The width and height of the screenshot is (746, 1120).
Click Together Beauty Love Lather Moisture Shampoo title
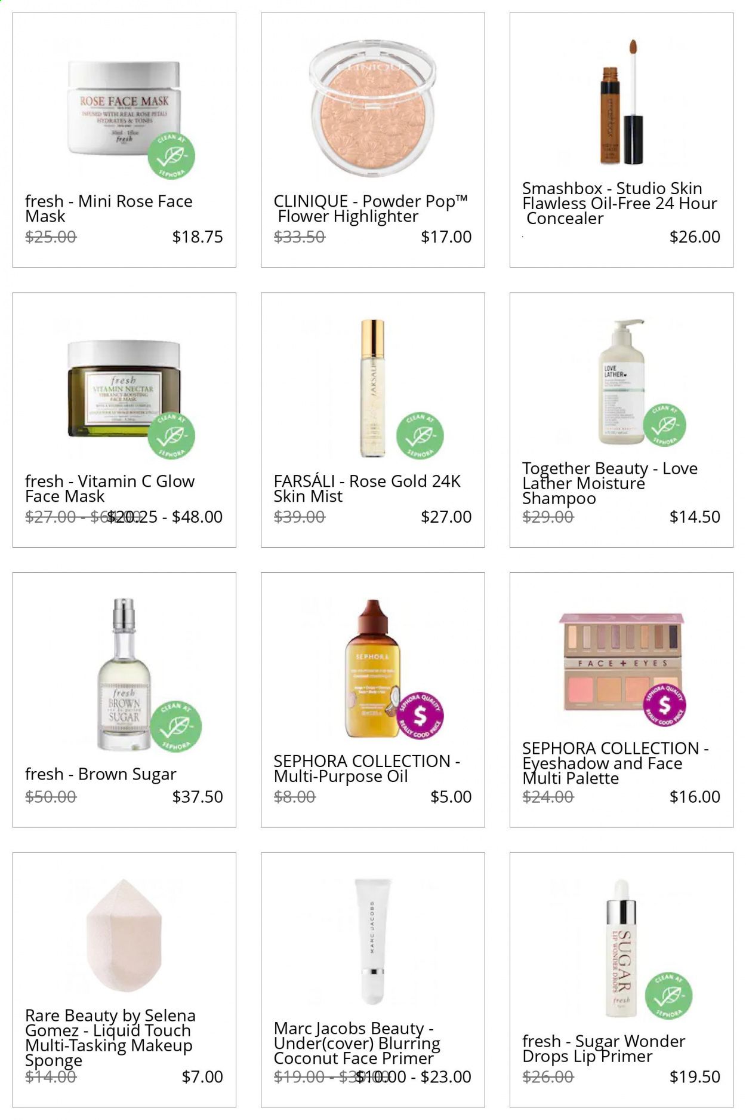point(610,483)
